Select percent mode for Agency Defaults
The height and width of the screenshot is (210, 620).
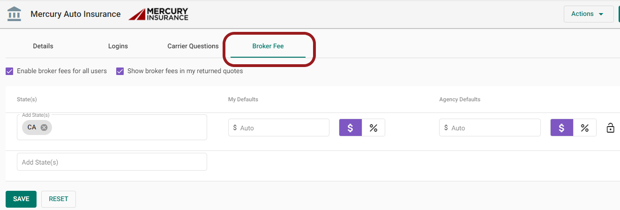[x=585, y=127]
